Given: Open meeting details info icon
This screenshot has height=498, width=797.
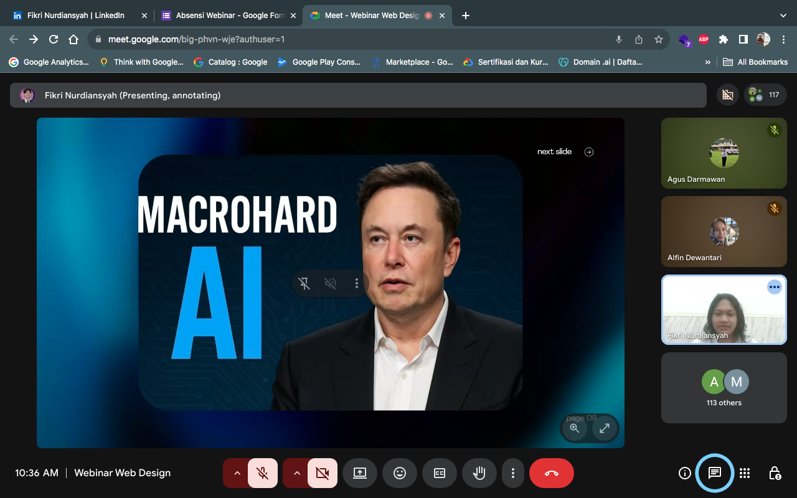Looking at the screenshot, I should (684, 473).
